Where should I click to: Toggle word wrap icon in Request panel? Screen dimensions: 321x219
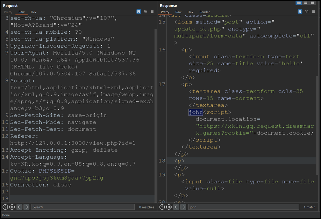(139, 12)
